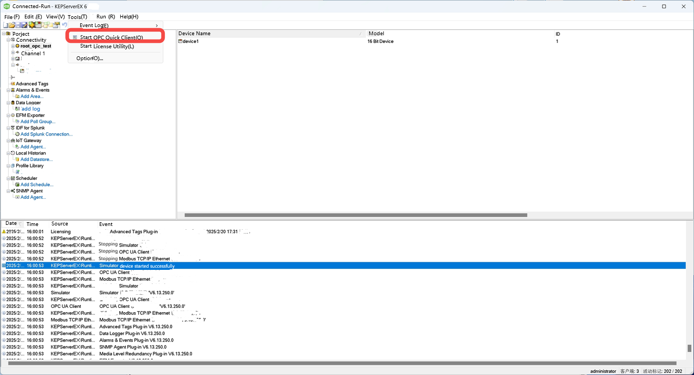The image size is (694, 375).
Task: Click the Data Logger tree icon
Action: (12, 102)
